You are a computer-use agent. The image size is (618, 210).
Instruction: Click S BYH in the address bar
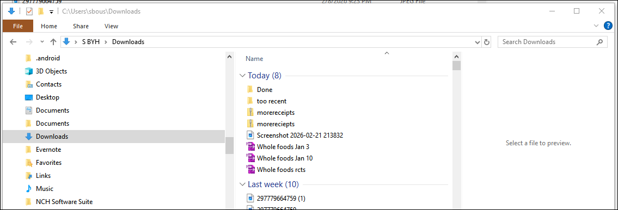[91, 42]
